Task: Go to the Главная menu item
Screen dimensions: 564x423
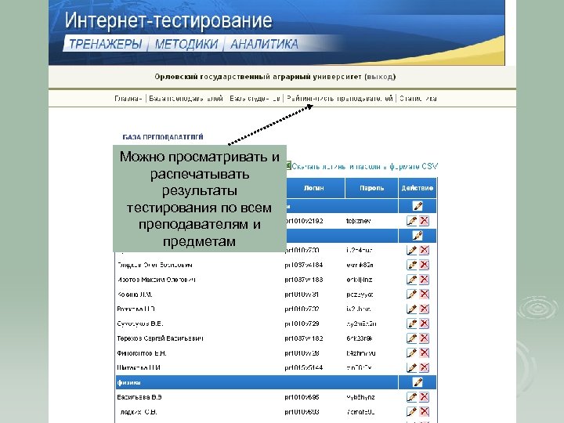Action: [x=128, y=98]
